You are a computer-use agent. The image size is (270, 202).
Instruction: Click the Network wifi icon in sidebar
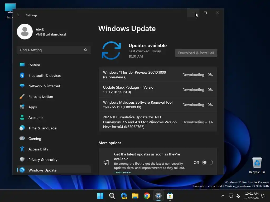pos(22,86)
